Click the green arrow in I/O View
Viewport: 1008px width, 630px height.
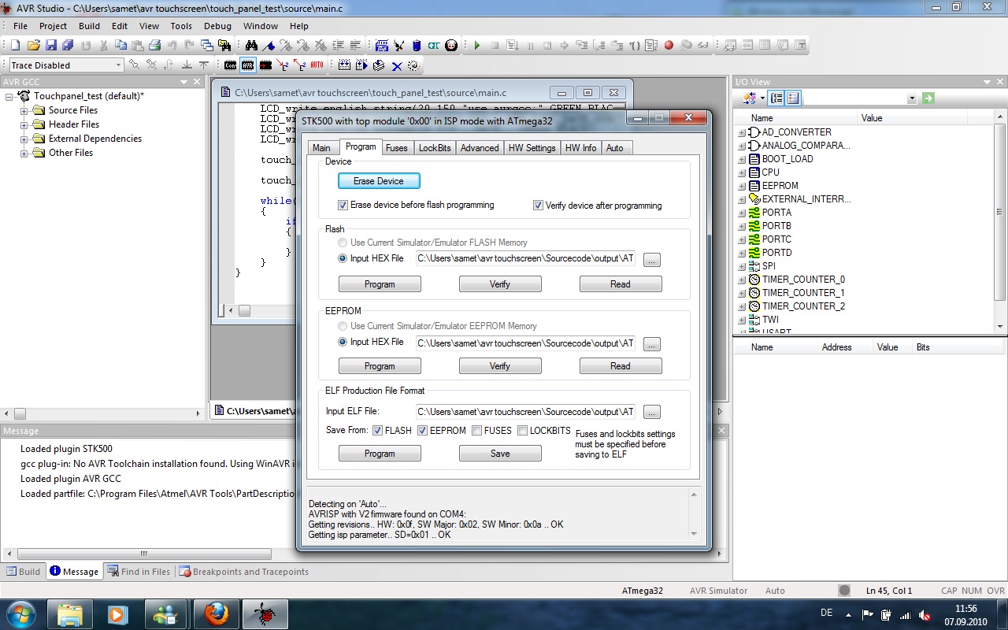point(928,98)
